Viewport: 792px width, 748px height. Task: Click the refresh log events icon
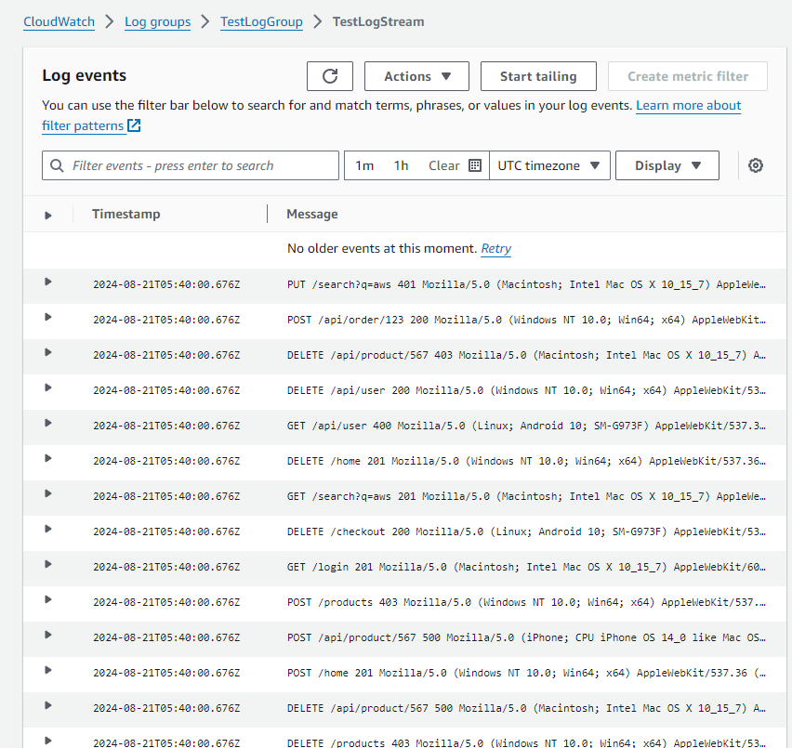click(x=329, y=76)
